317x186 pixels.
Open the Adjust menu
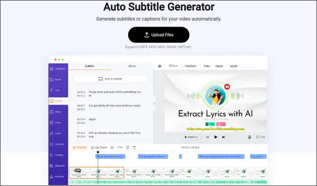(x=219, y=66)
